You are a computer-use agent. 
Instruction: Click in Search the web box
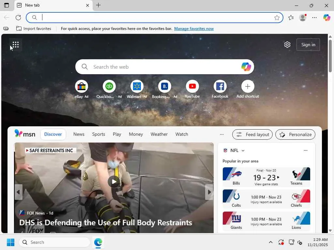click(x=164, y=67)
